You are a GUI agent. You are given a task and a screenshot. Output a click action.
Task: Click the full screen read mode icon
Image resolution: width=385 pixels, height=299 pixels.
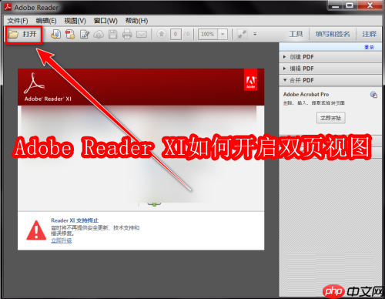tap(242, 34)
